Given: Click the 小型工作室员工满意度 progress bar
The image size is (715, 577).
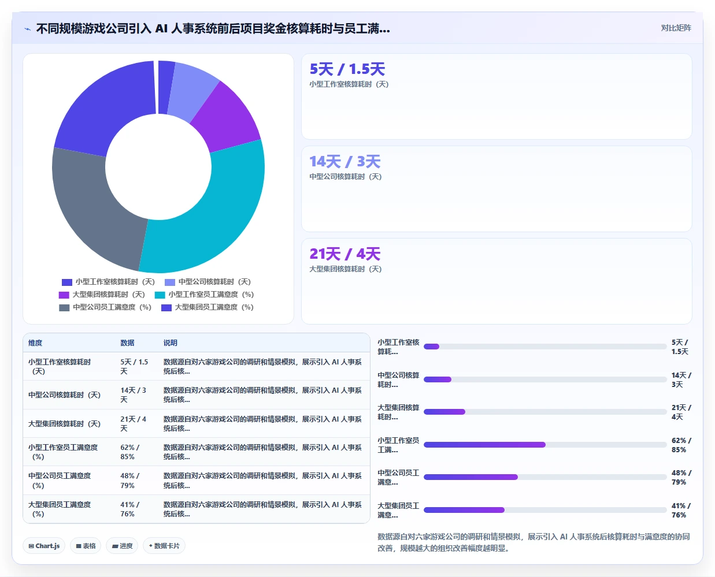Looking at the screenshot, I should (x=545, y=445).
